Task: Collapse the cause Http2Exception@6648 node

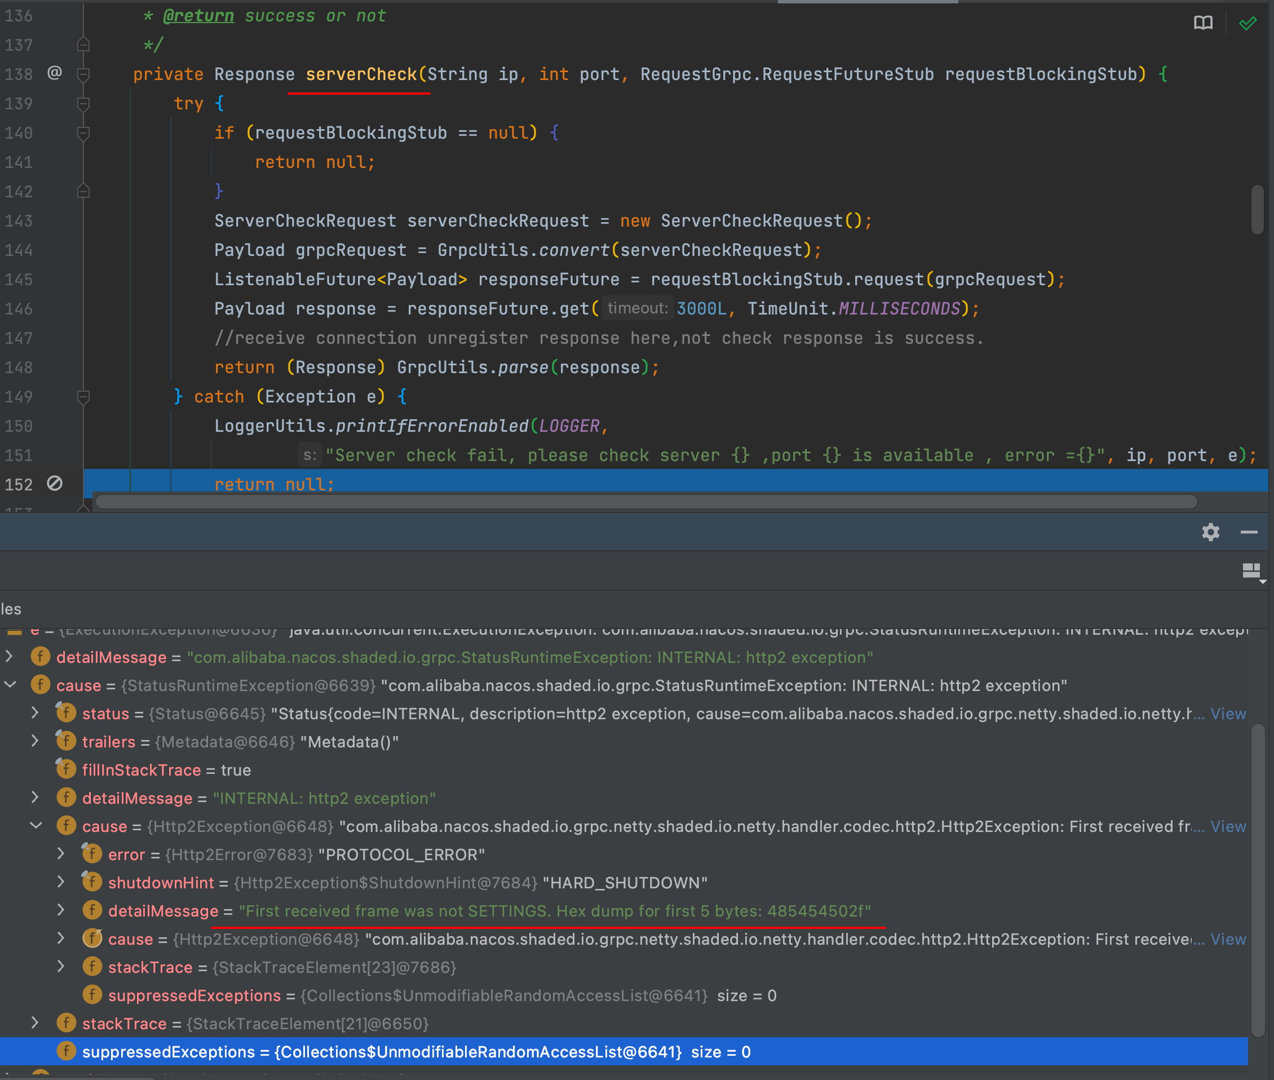Action: point(36,825)
